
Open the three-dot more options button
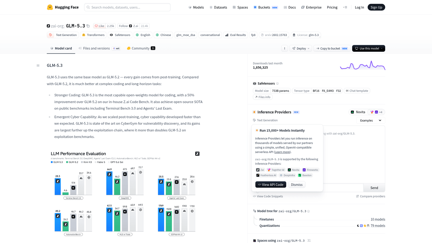(284, 48)
